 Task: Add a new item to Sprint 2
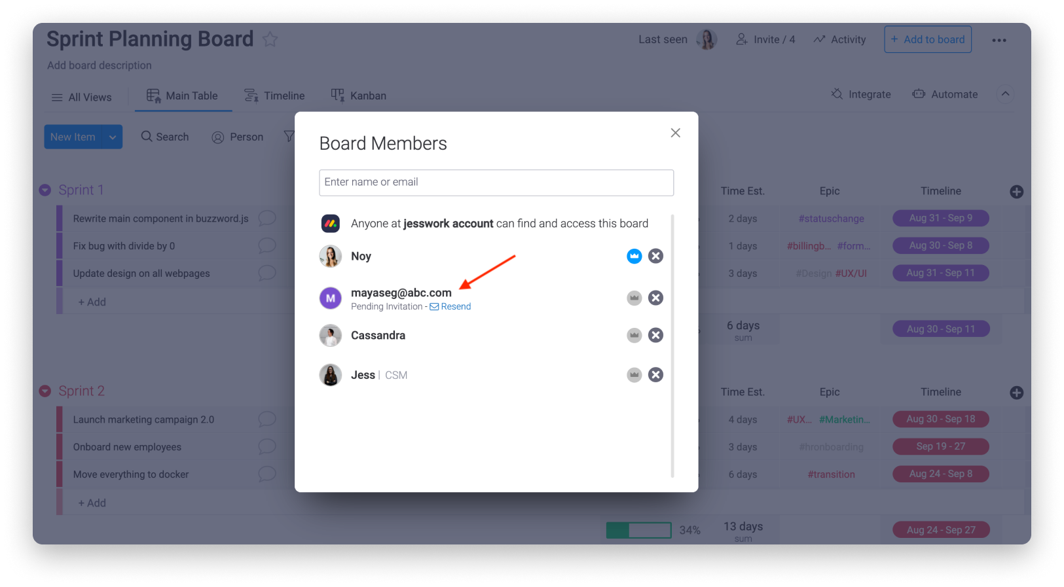click(x=92, y=503)
